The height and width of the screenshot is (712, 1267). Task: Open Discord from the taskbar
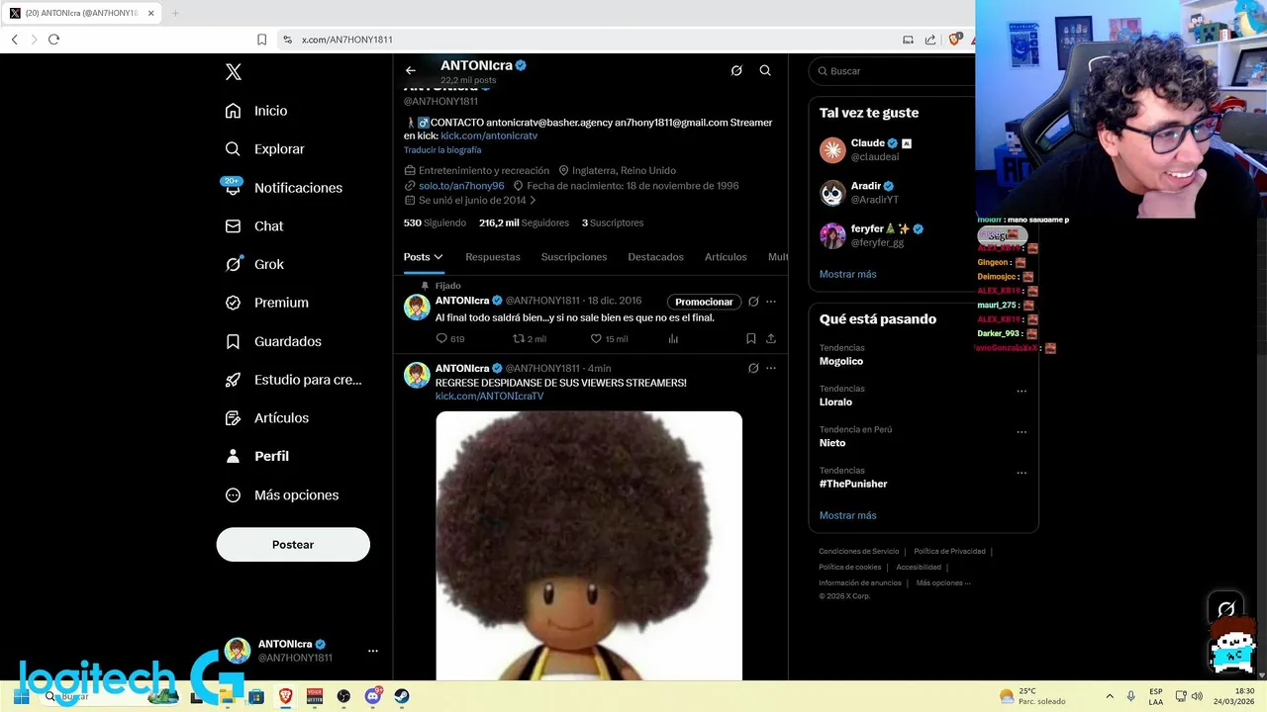(372, 696)
